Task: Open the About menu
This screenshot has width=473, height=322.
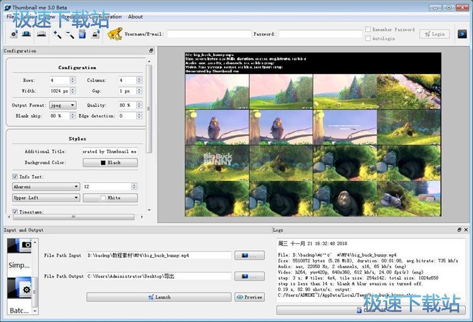Action: (135, 16)
